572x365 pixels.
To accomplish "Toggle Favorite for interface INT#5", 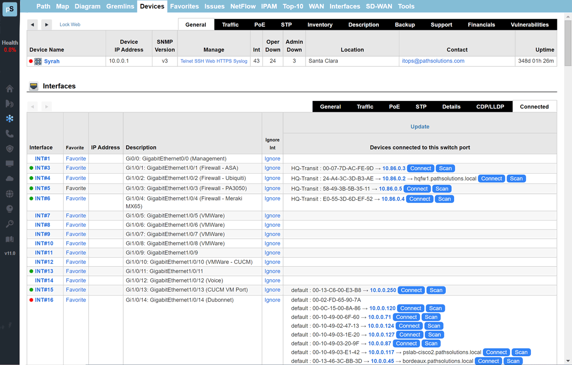I will pyautogui.click(x=76, y=188).
